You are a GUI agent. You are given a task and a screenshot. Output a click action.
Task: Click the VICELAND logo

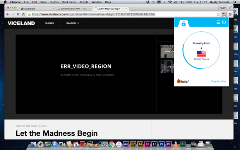click(21, 23)
